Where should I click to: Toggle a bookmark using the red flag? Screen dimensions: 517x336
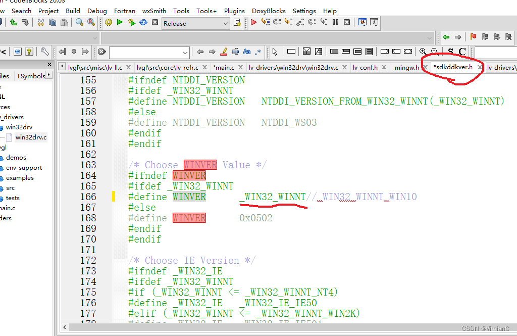473,36
